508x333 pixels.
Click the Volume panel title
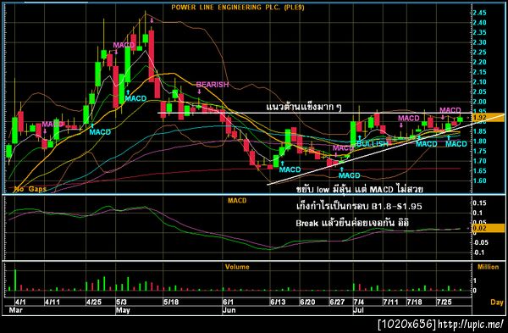point(237,267)
